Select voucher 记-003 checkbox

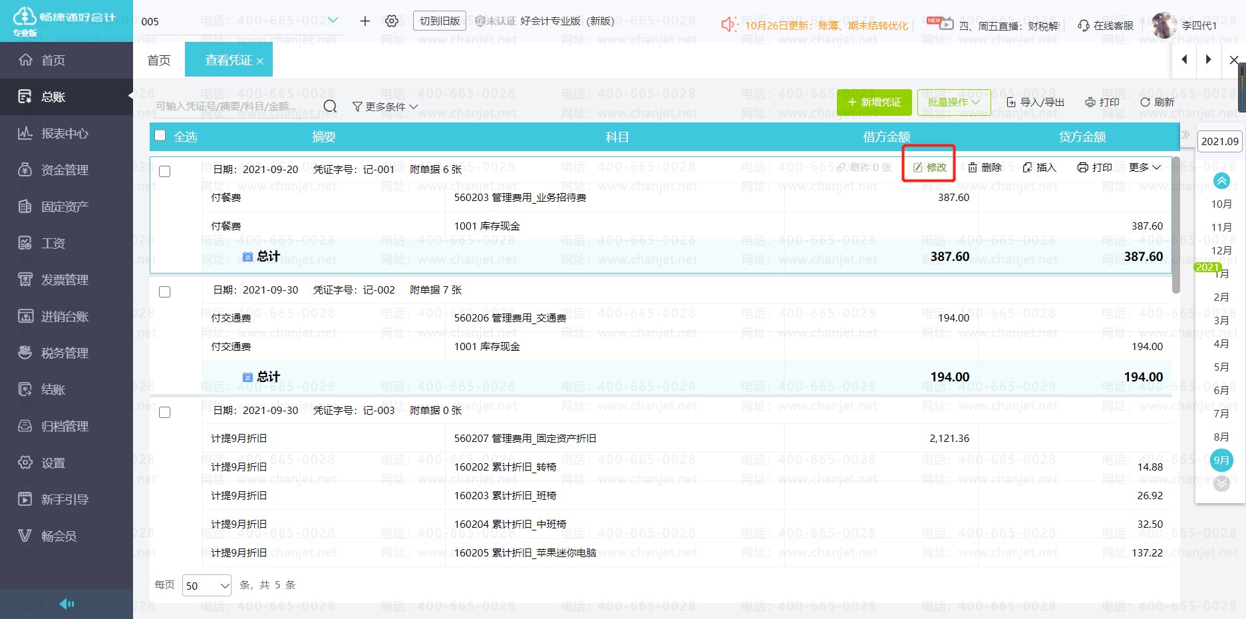click(165, 413)
